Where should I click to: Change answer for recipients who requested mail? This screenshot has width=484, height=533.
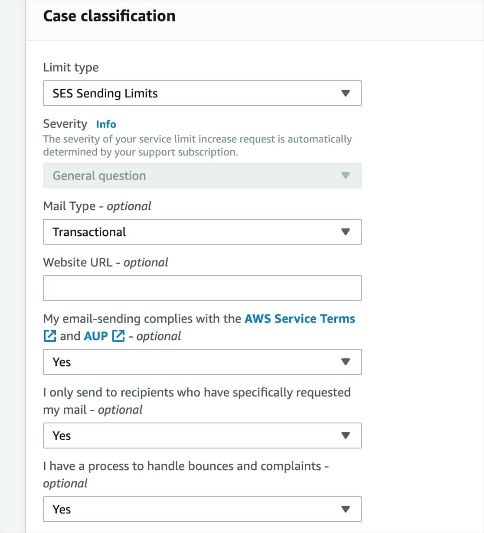pos(202,435)
